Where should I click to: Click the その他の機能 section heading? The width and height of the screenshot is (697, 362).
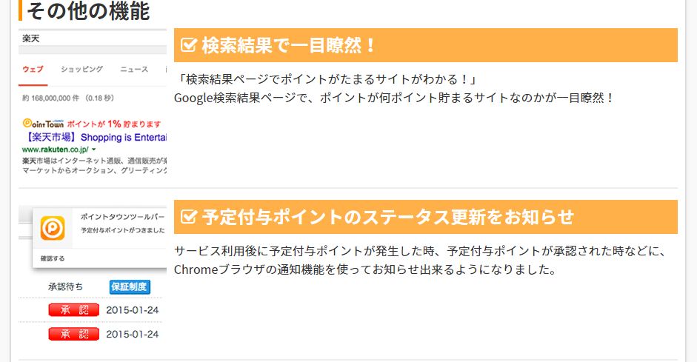point(88,11)
